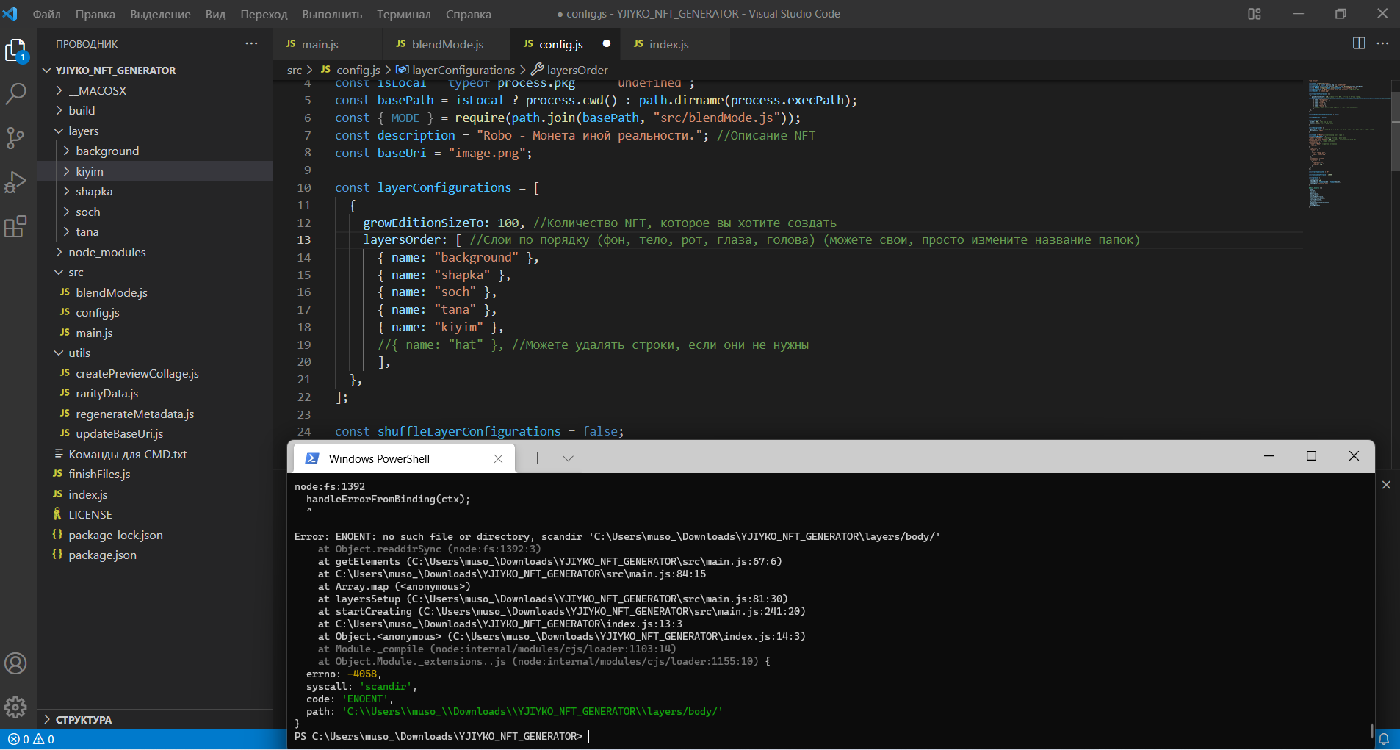1400x750 pixels.
Task: Open finishFiles.js file
Action: click(155, 474)
